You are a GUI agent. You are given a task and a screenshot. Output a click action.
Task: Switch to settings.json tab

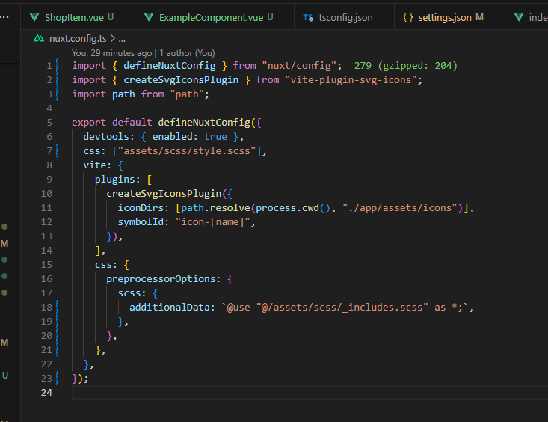point(449,17)
